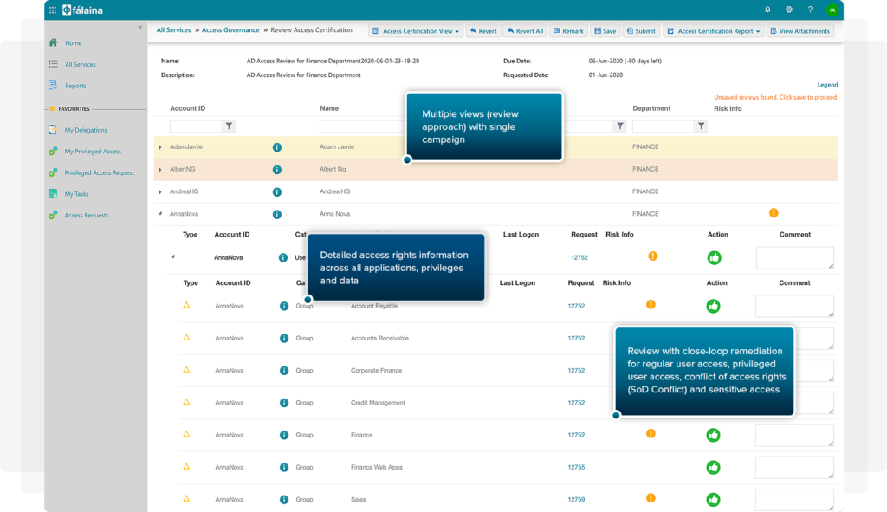Open the app launcher grid icon

[x=53, y=10]
